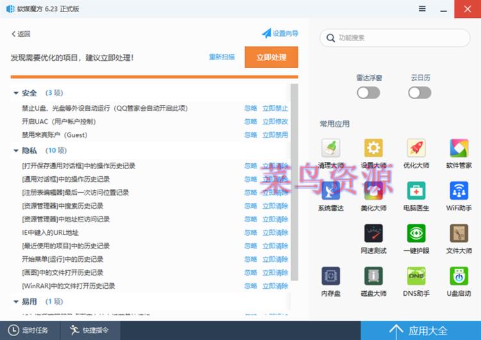Image resolution: width=481 pixels, height=340 pixels.
Task: Open 清理大师 app icon
Action: pos(331,148)
